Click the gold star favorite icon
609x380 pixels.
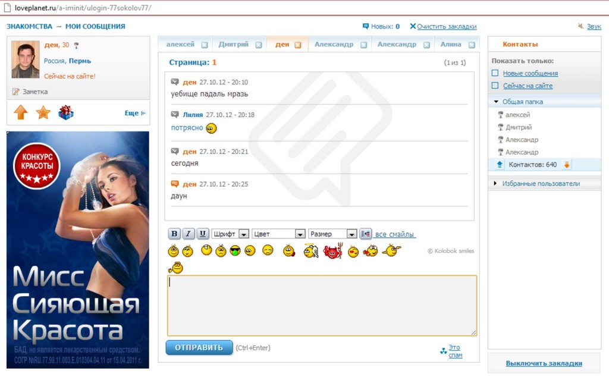pyautogui.click(x=43, y=112)
